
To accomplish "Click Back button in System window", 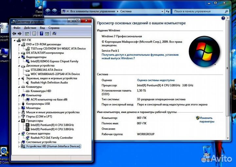I will click(x=48, y=11).
